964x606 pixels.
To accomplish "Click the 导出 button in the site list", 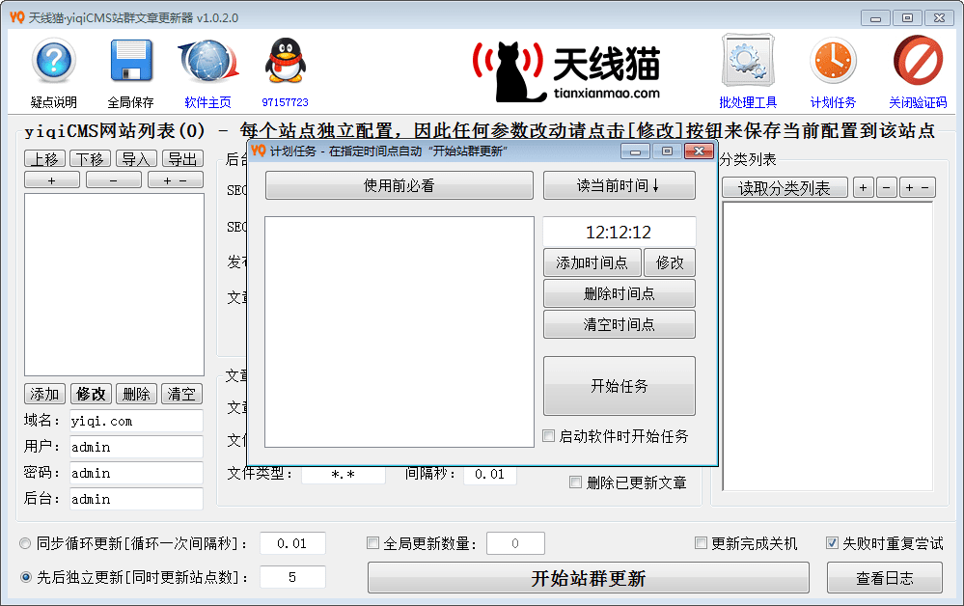I will (x=182, y=159).
